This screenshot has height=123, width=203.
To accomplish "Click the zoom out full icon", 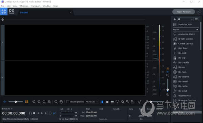I will tap(49, 102).
